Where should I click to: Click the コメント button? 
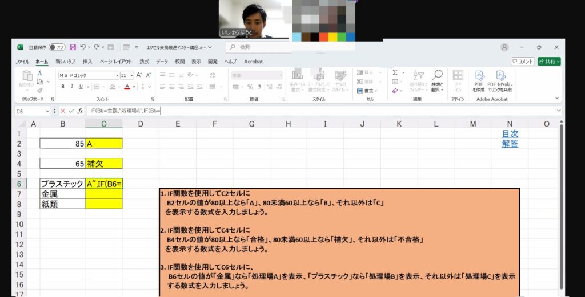(x=522, y=62)
